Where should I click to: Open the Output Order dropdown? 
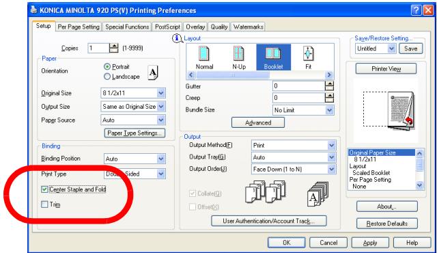(294, 170)
